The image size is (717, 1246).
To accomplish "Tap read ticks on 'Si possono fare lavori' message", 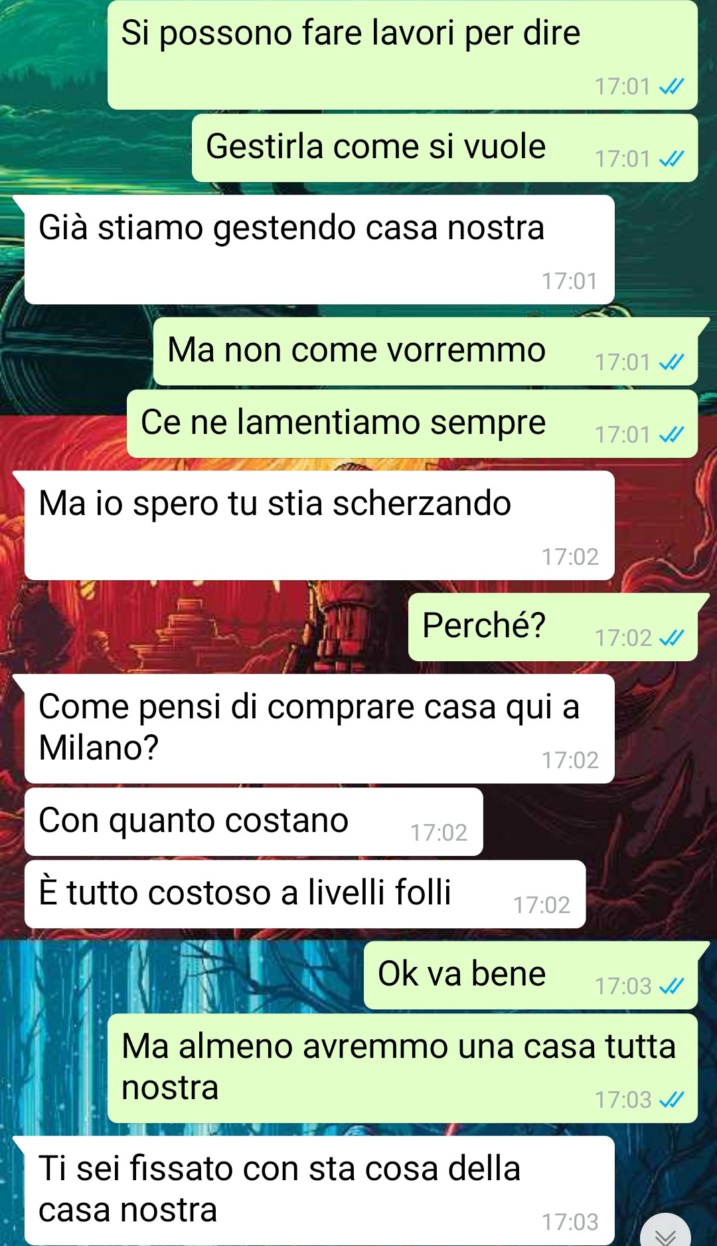I will tap(671, 86).
